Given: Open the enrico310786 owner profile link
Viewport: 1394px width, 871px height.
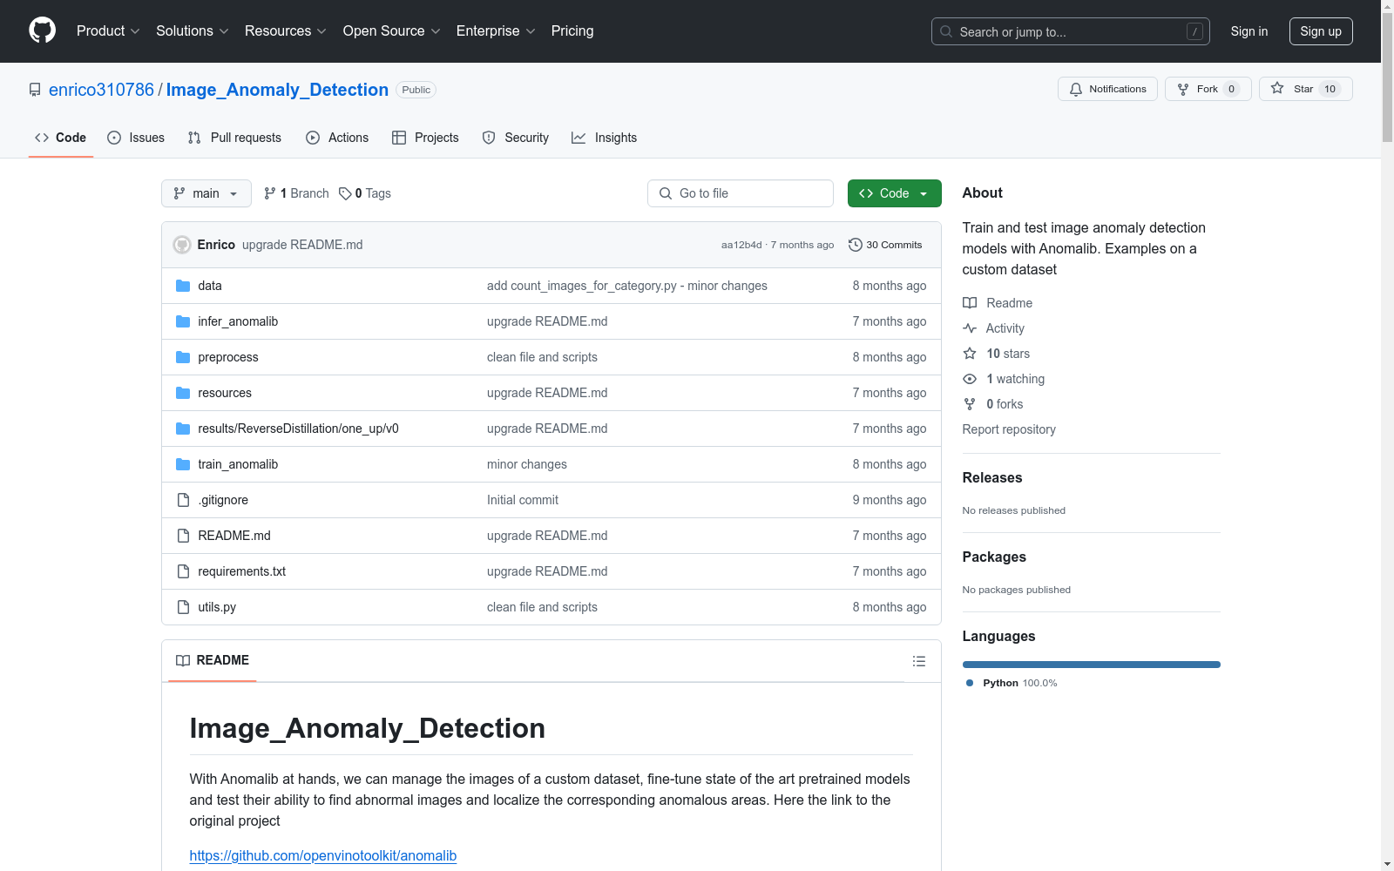Looking at the screenshot, I should [101, 90].
